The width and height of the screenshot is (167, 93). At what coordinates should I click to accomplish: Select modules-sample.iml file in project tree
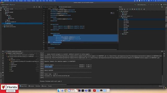coord(11,22)
